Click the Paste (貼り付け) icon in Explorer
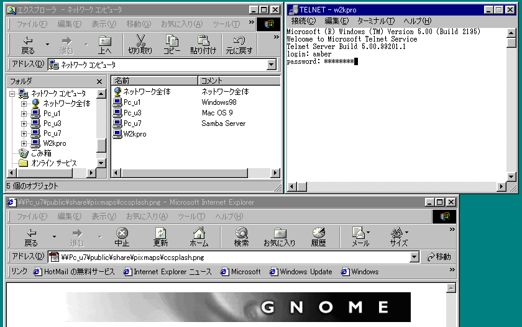The height and width of the screenshot is (327, 522). (203, 40)
